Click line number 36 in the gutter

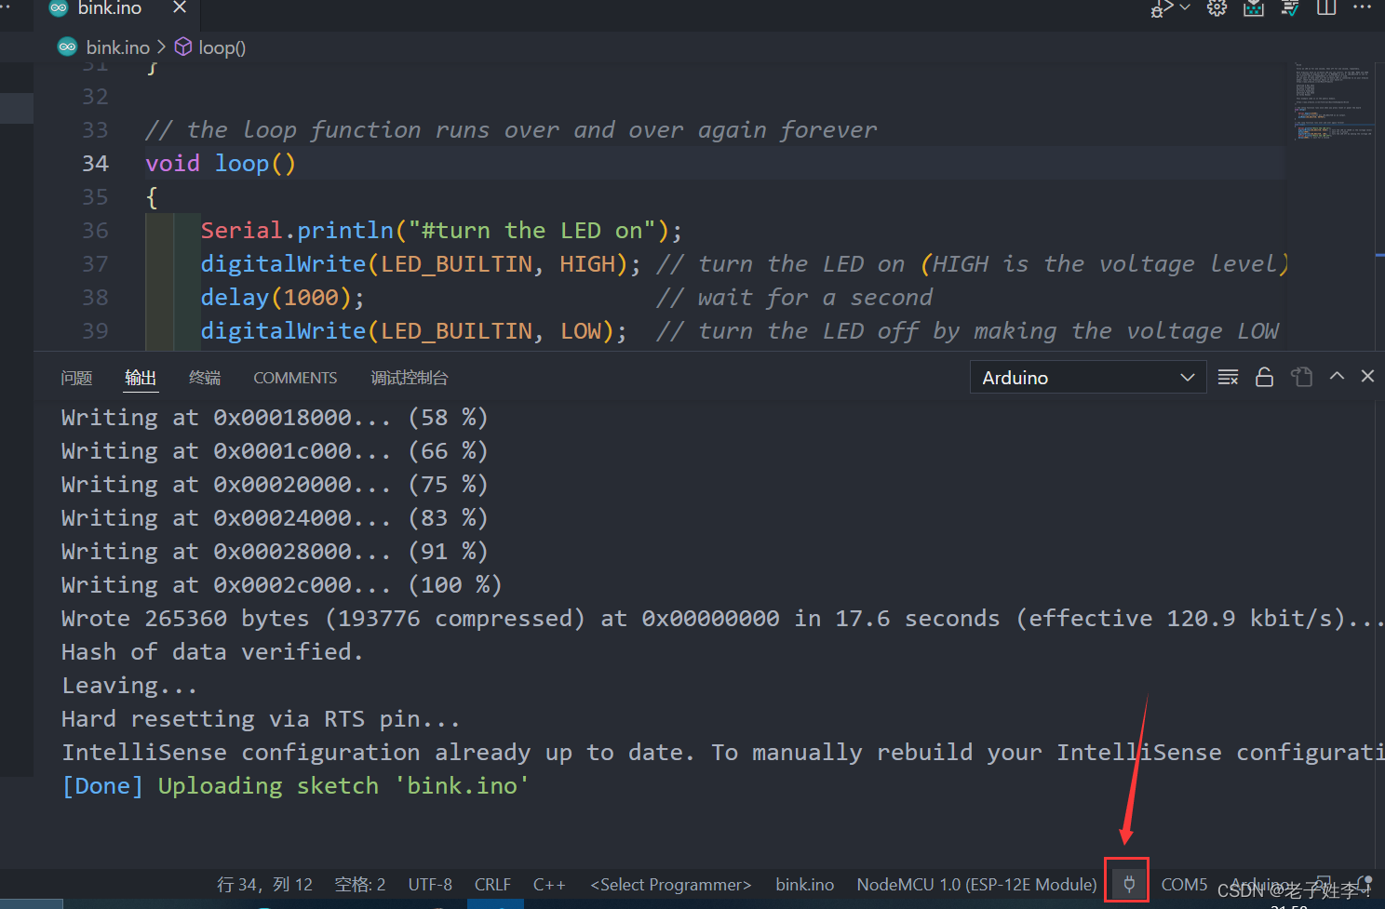pyautogui.click(x=95, y=231)
